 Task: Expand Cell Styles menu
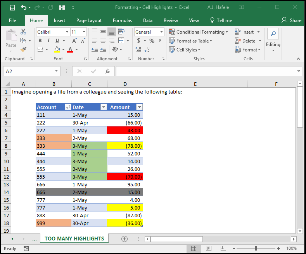[x=185, y=50]
